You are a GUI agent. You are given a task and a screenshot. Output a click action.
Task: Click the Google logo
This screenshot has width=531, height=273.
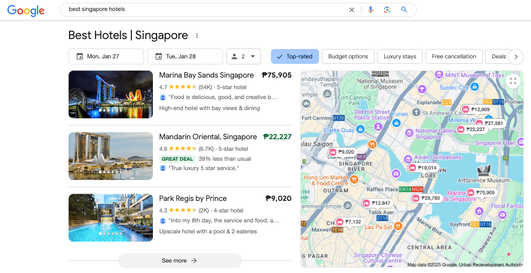(x=26, y=10)
